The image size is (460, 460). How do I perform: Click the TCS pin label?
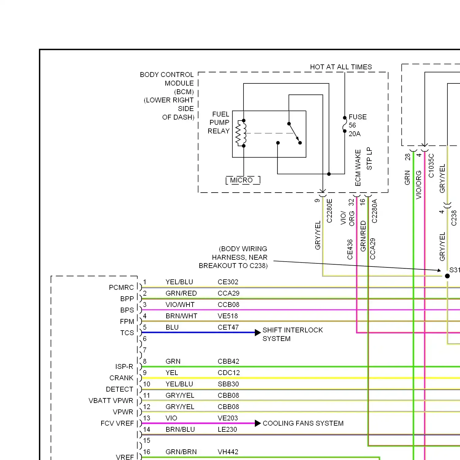coord(127,333)
